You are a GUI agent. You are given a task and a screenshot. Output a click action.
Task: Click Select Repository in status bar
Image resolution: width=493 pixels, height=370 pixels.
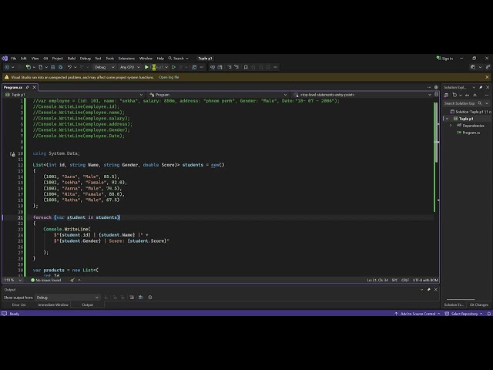(x=464, y=314)
